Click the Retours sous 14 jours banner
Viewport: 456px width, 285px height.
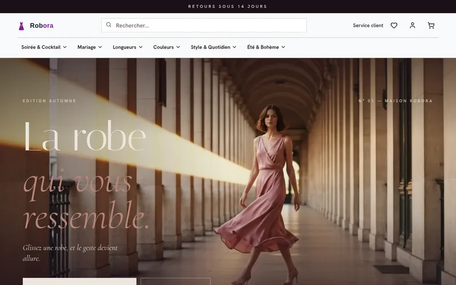click(227, 6)
